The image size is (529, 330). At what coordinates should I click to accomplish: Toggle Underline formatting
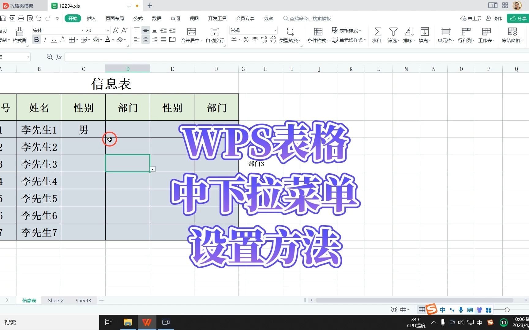(54, 40)
